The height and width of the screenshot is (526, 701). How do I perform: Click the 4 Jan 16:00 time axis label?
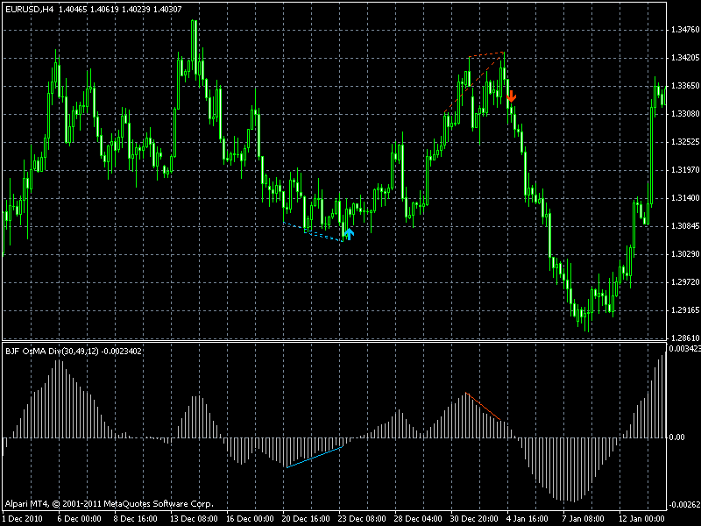coord(528,519)
